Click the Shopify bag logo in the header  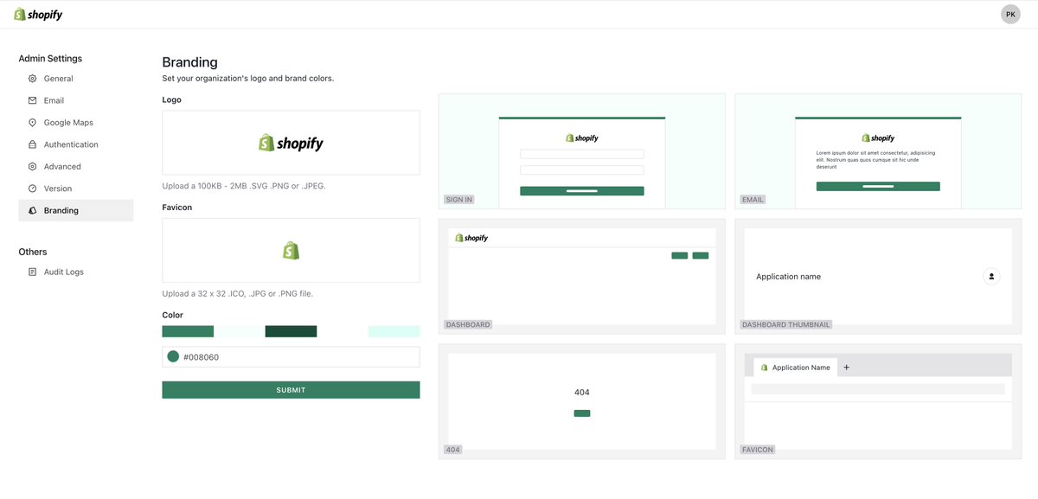point(18,13)
